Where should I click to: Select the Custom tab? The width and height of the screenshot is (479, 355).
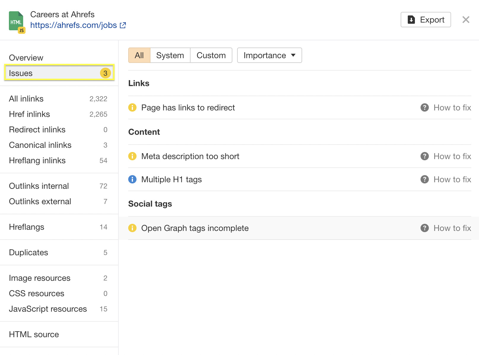211,55
